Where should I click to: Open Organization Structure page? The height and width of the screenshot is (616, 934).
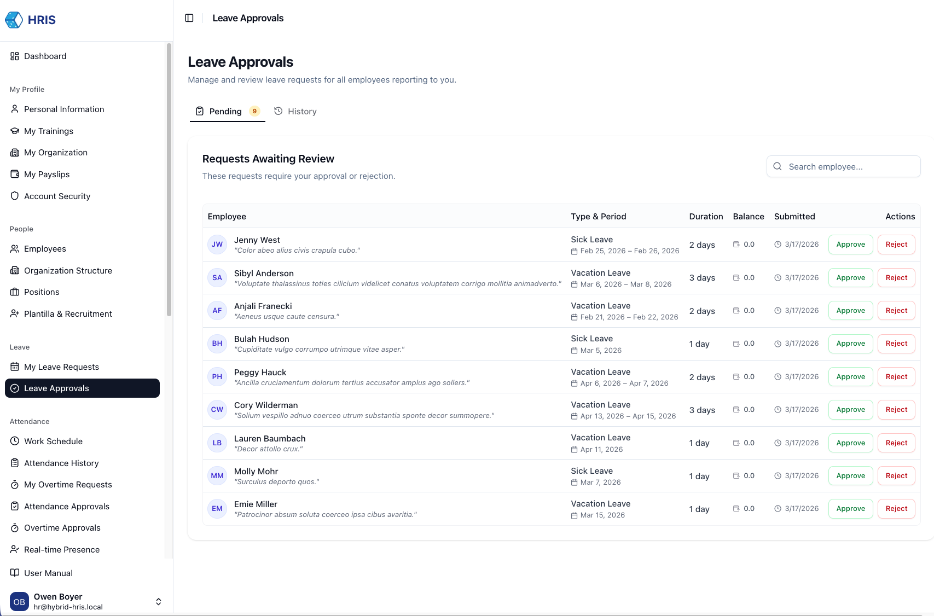click(68, 271)
